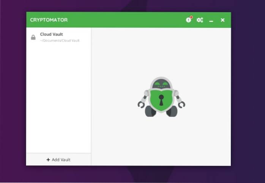Open Cryptomator settings via gears icon

click(200, 20)
